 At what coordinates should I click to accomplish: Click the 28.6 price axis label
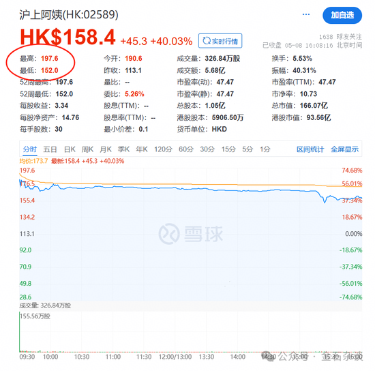25,297
